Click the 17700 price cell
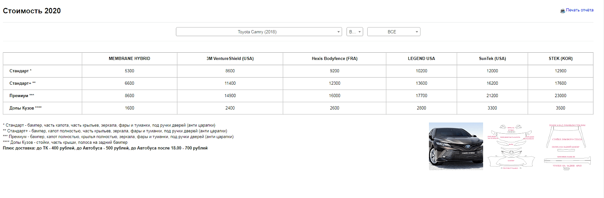 (421, 96)
